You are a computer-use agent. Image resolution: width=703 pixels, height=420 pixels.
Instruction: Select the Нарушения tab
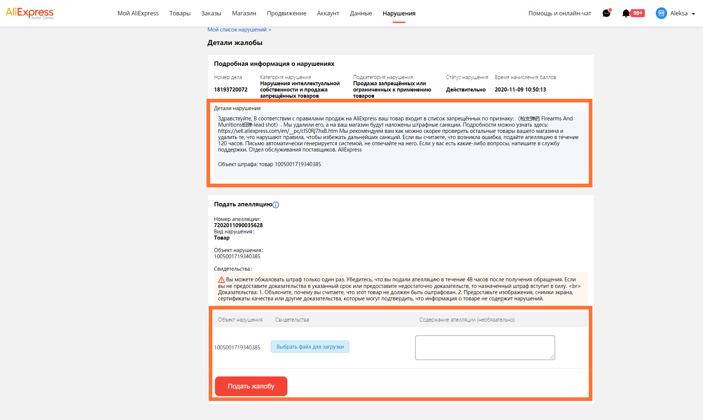399,13
